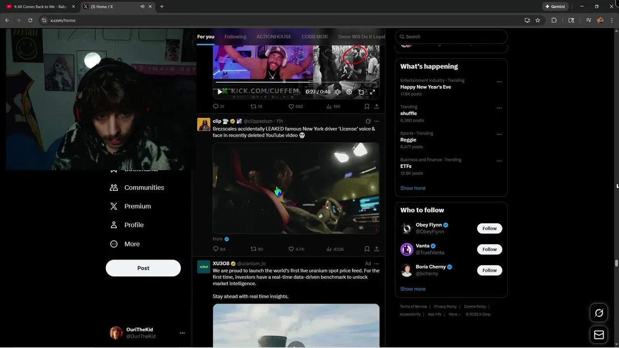619x348 pixels.
Task: Bookmark the post with 582 likes
Action: 367,106
